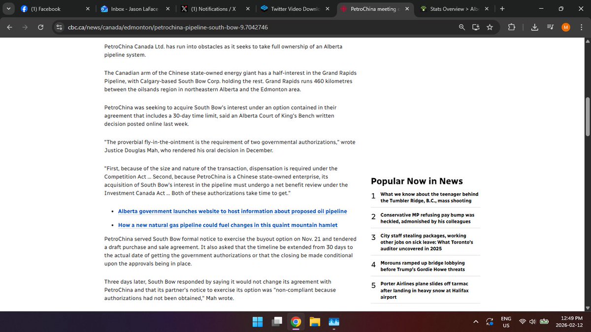The height and width of the screenshot is (332, 591).
Task: Open the volume speaker tray icon
Action: coord(533,322)
